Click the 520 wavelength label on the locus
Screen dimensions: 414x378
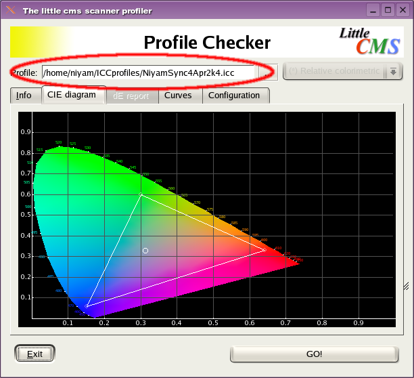click(58, 142)
